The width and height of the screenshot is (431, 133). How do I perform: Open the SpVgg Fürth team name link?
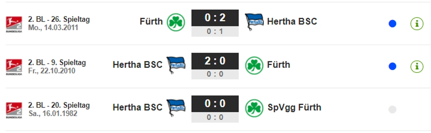coord(294,107)
